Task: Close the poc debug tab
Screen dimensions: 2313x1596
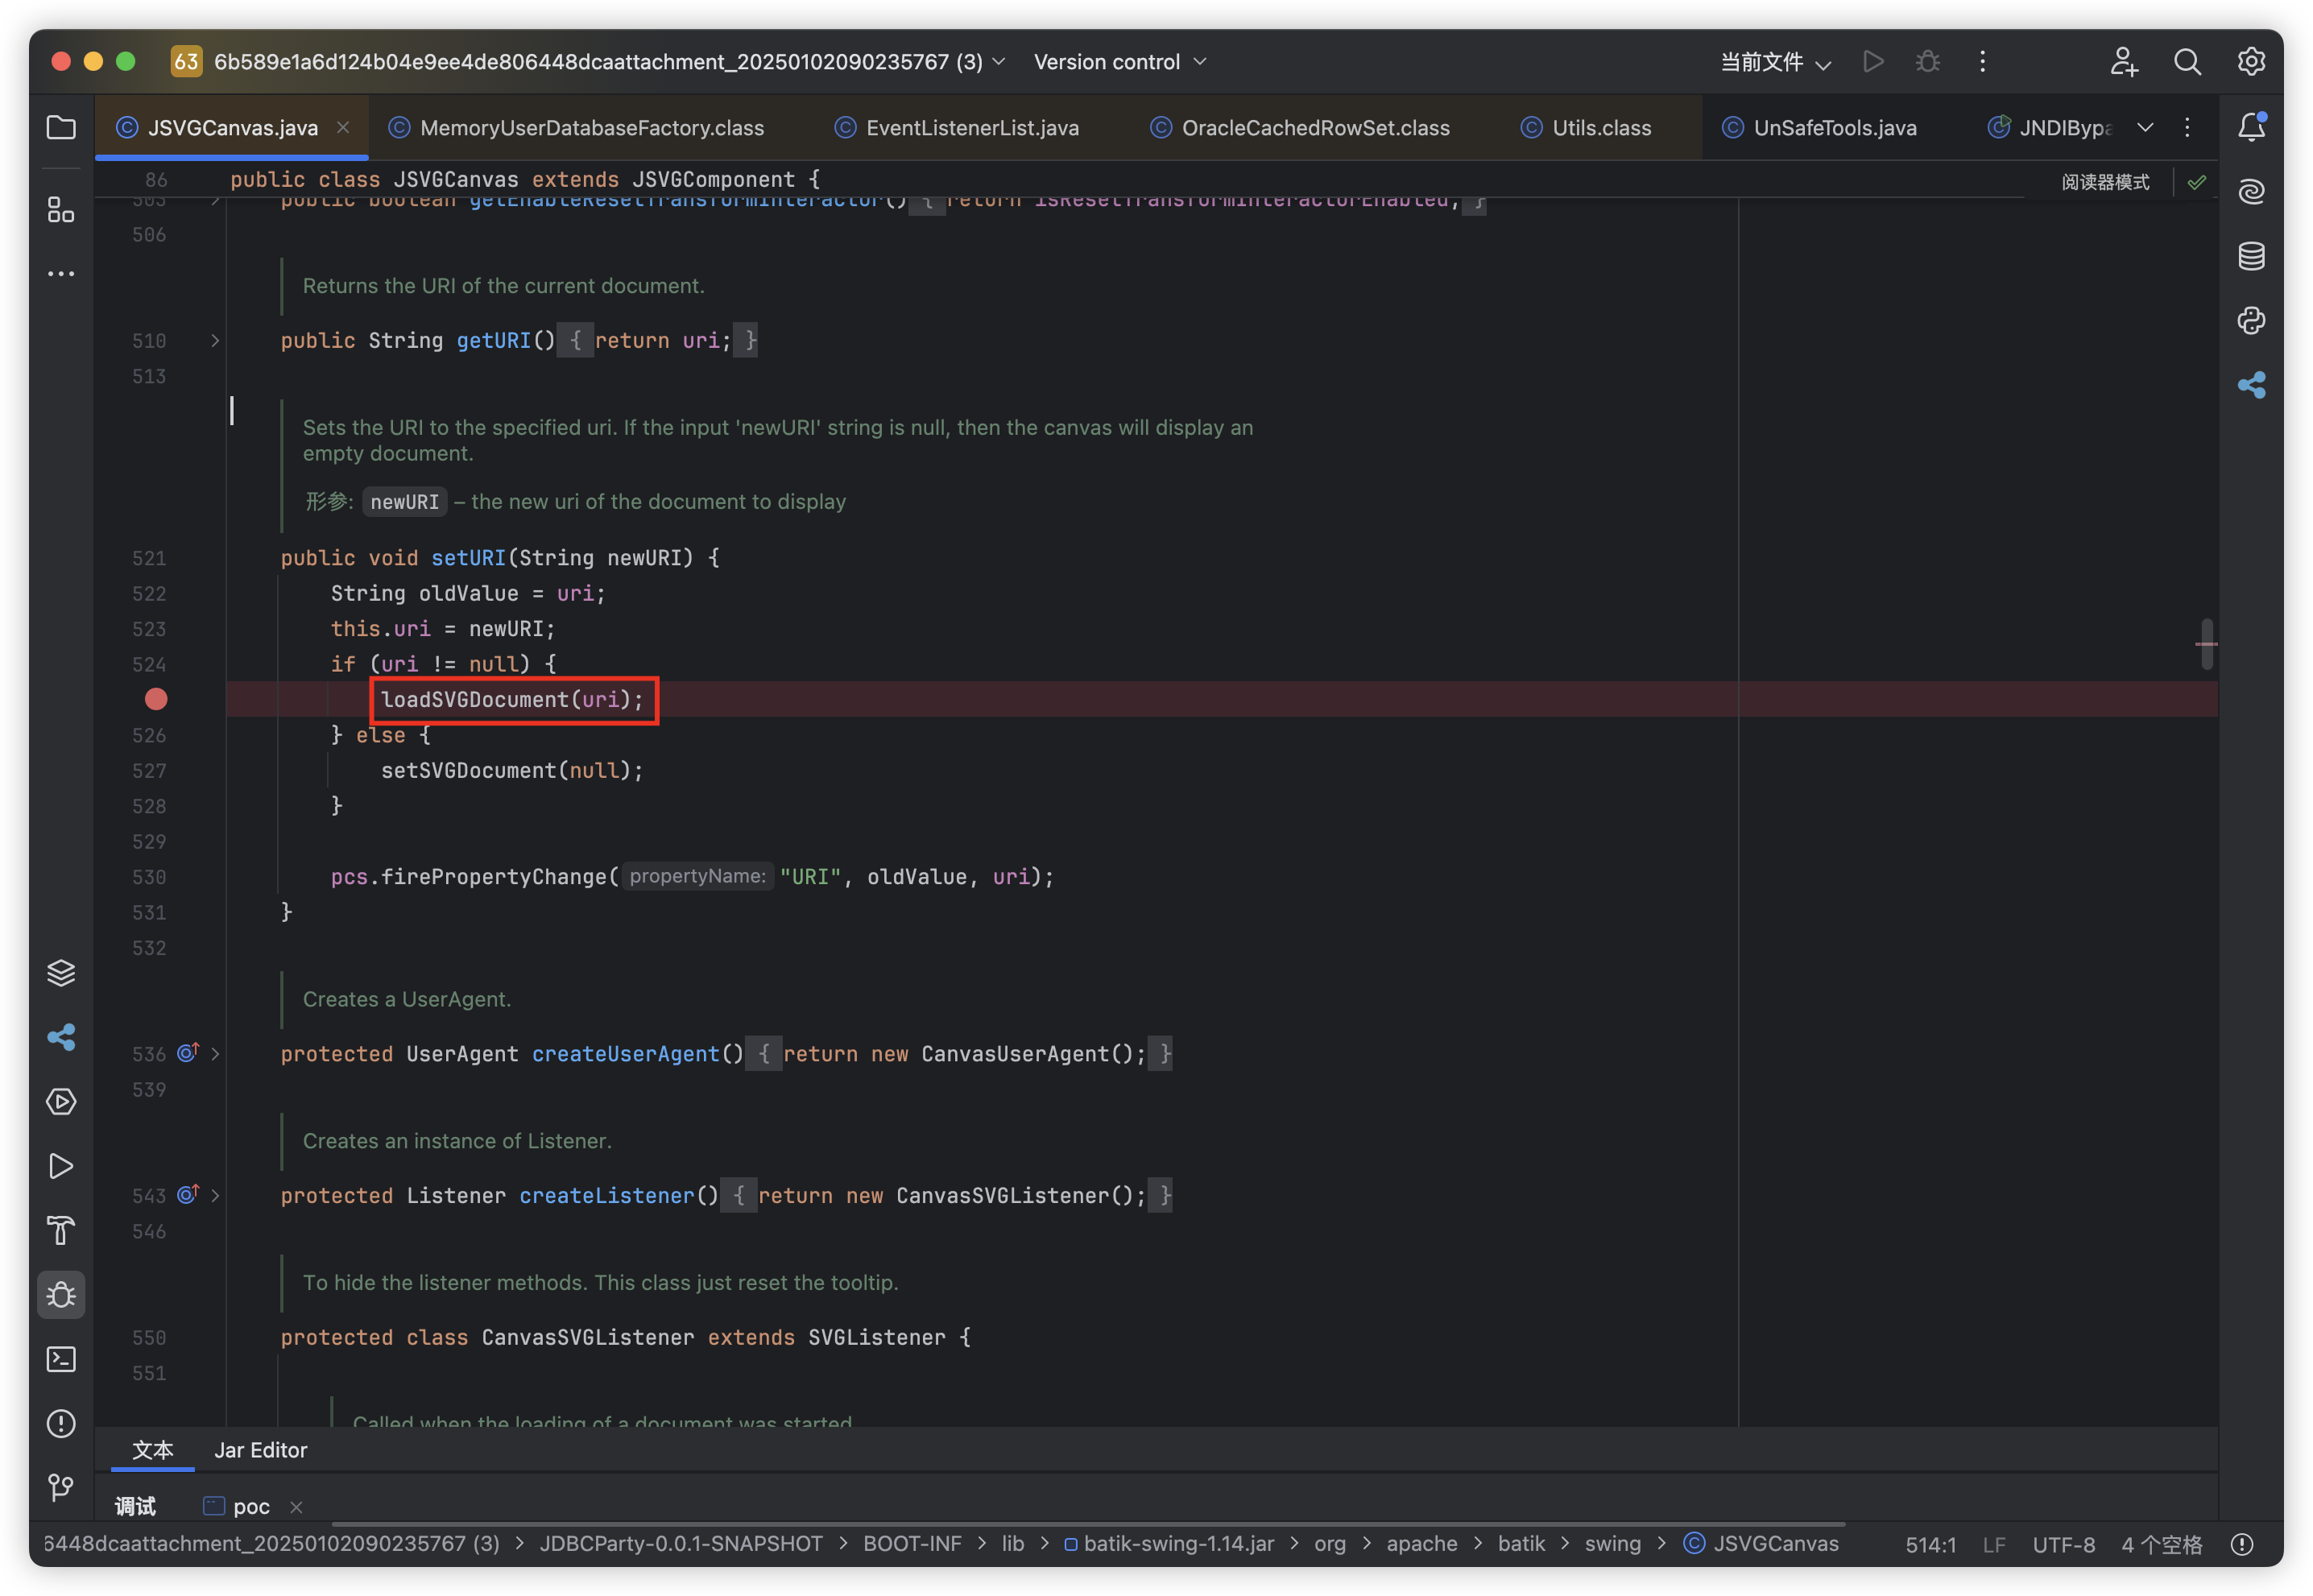Action: pyautogui.click(x=296, y=1507)
